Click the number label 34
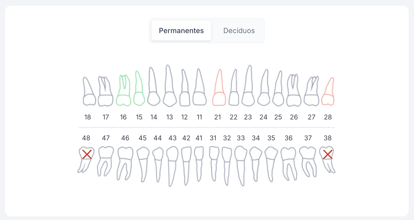 click(256, 138)
